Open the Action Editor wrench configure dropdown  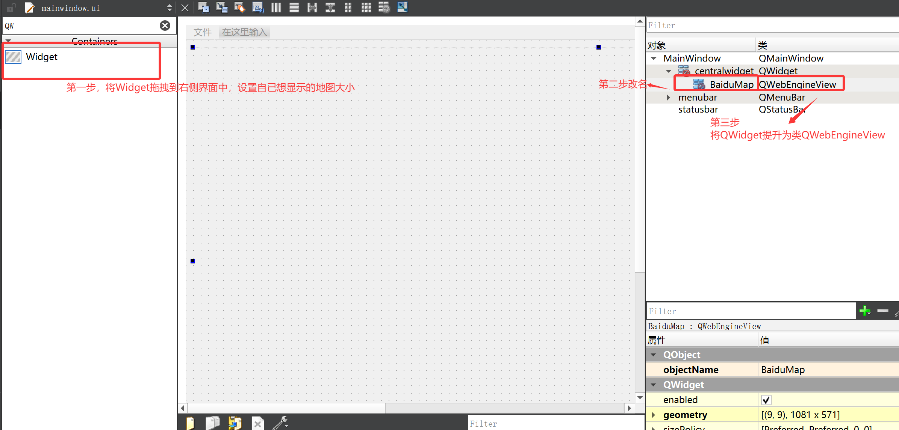coord(280,423)
